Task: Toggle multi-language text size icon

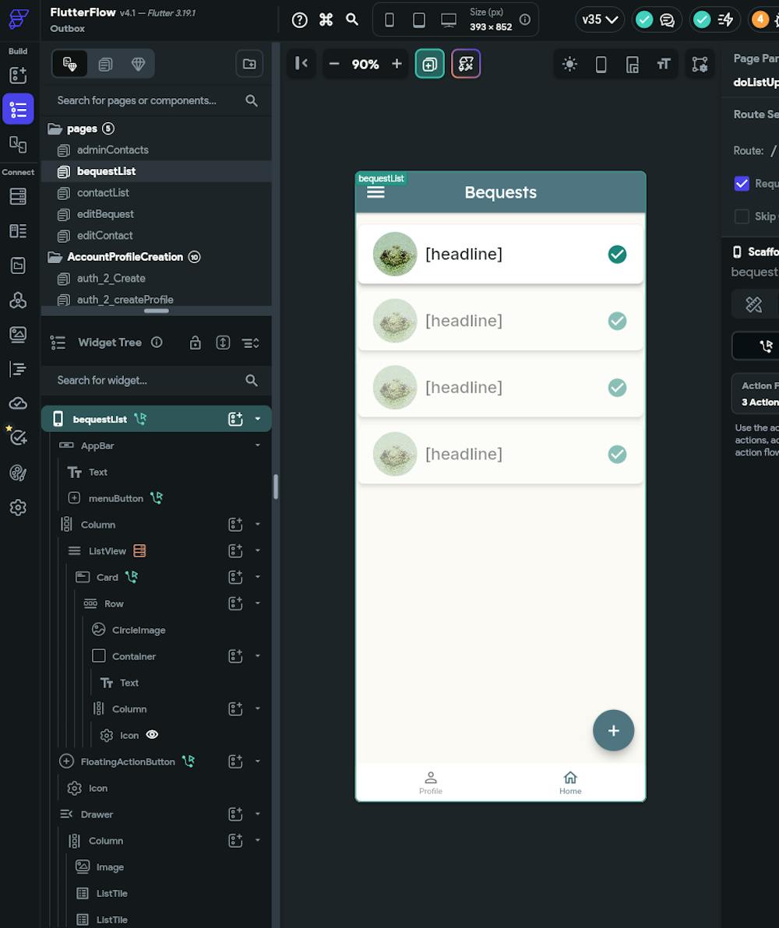Action: pyautogui.click(x=664, y=64)
